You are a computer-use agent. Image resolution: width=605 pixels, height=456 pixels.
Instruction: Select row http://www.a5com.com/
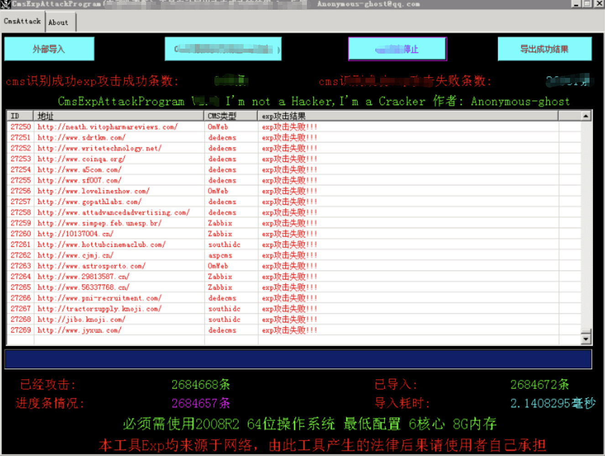click(294, 170)
